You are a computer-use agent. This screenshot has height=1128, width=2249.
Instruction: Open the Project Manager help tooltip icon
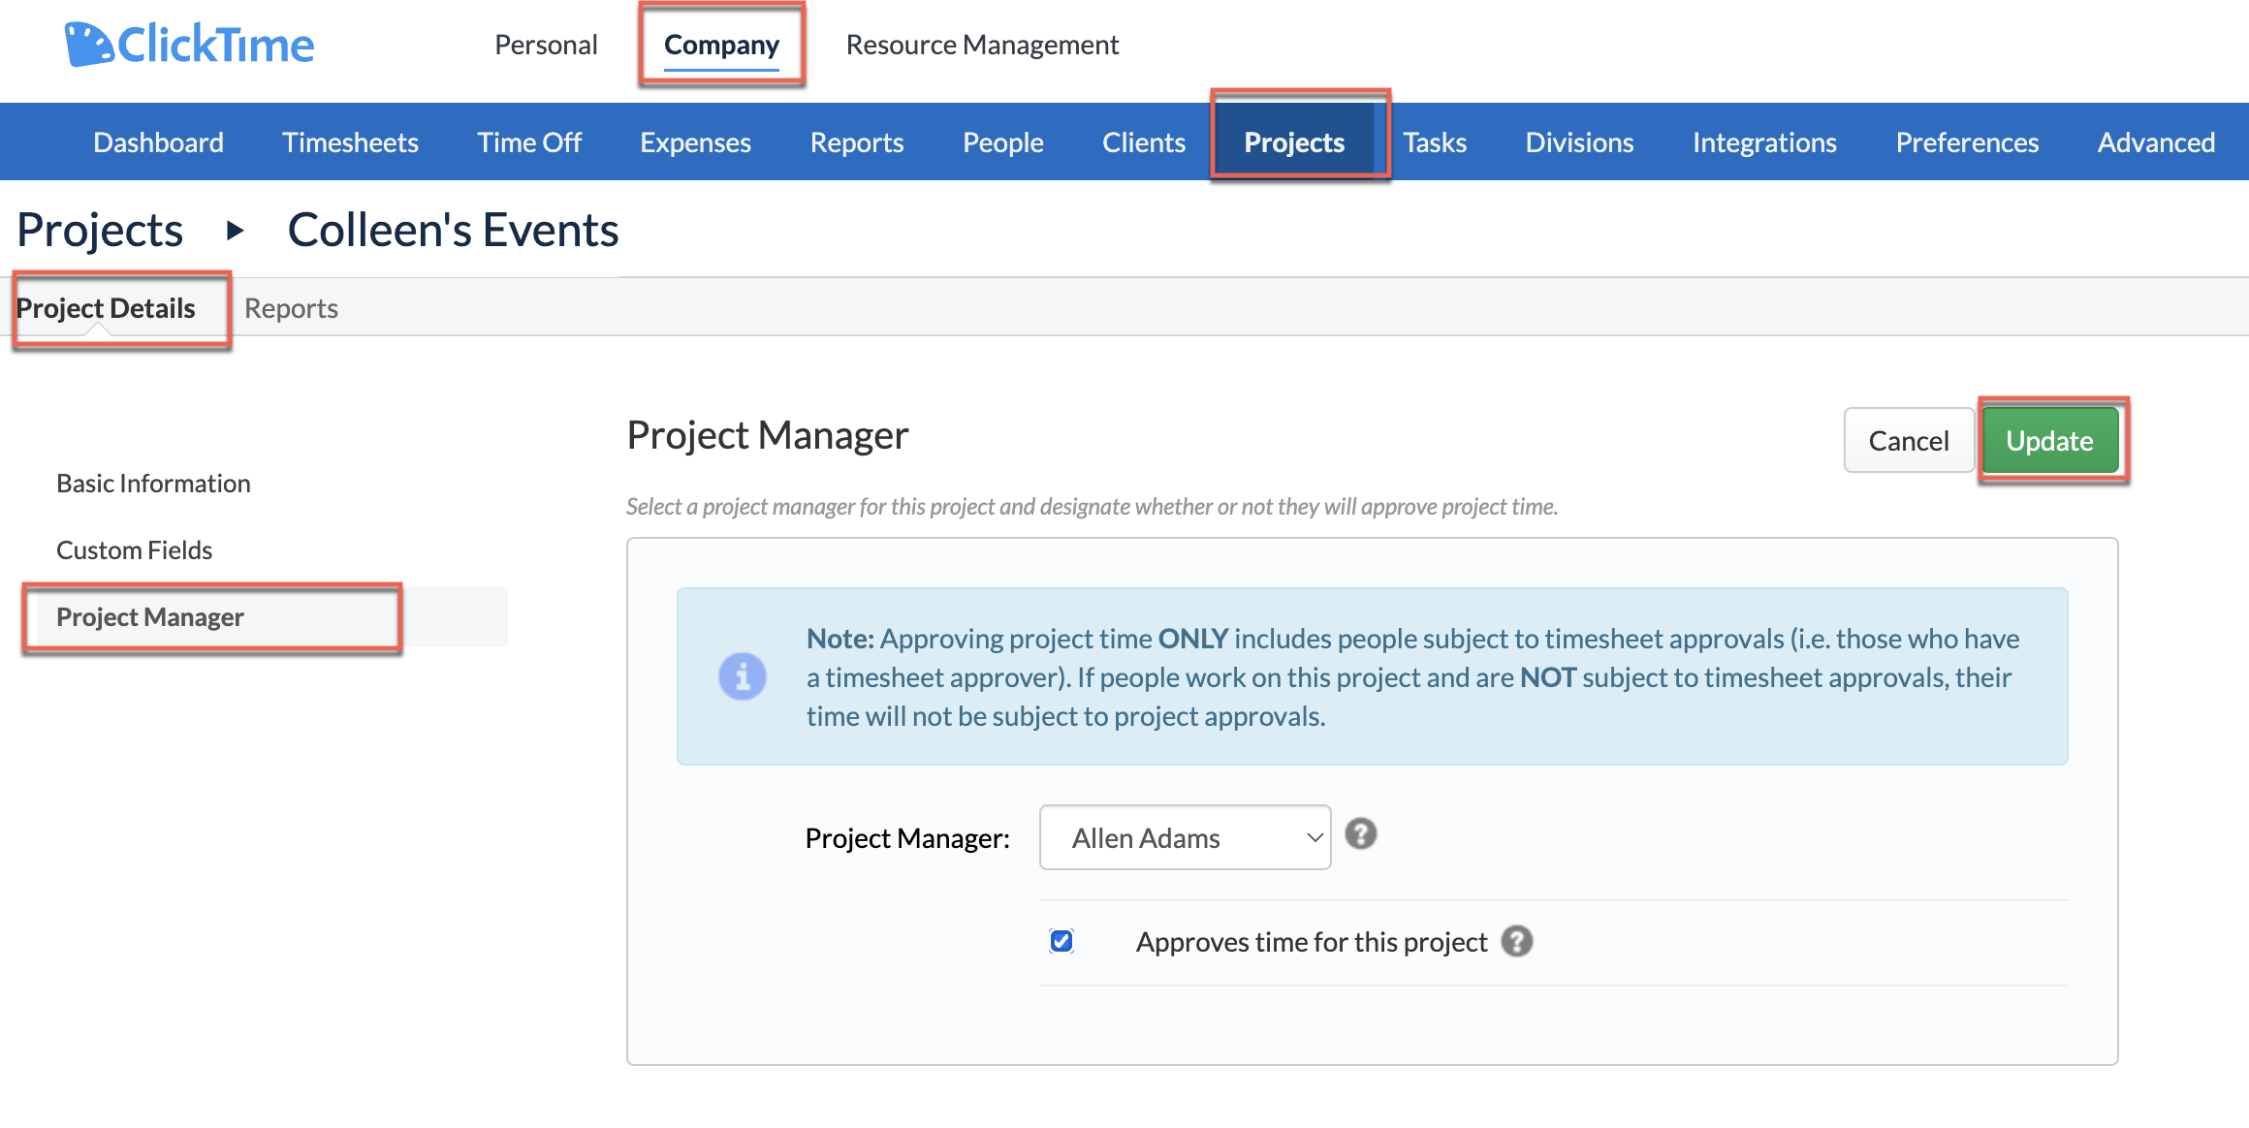coord(1361,834)
